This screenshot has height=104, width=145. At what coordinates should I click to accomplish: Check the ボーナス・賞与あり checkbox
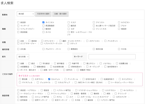(18, 70)
